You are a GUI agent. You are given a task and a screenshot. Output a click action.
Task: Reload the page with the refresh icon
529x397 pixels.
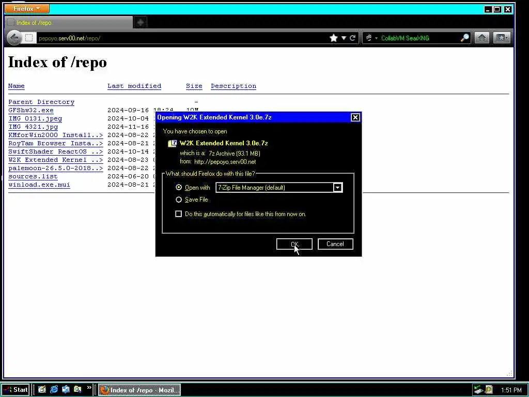click(352, 38)
